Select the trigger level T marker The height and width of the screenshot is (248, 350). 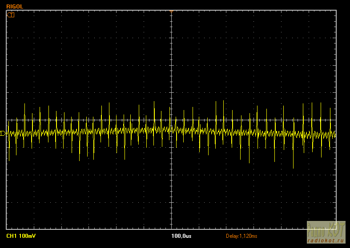[x=11, y=15]
